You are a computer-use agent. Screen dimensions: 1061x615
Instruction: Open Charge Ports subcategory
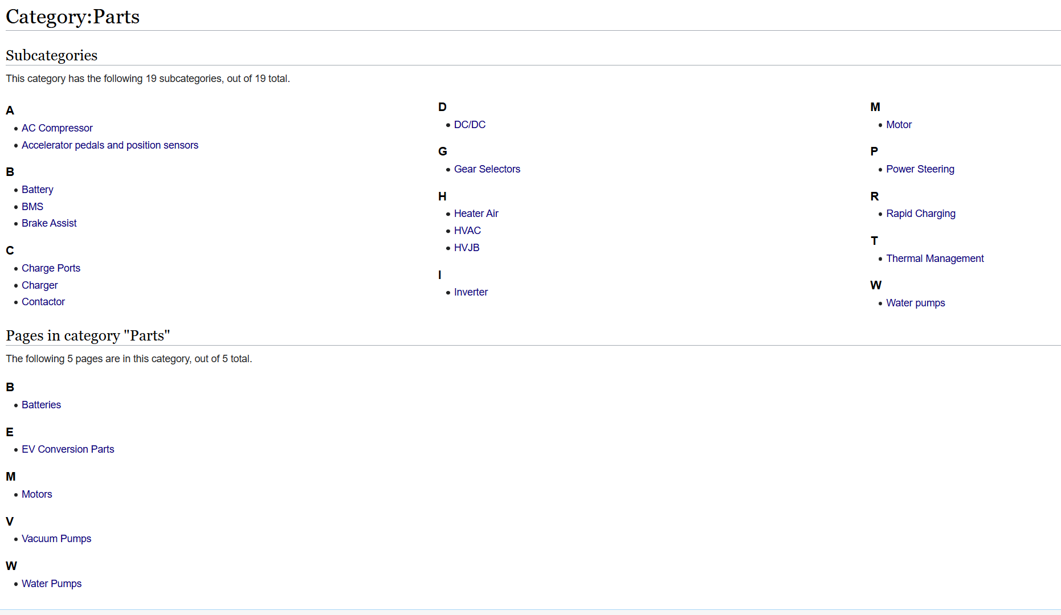point(51,268)
